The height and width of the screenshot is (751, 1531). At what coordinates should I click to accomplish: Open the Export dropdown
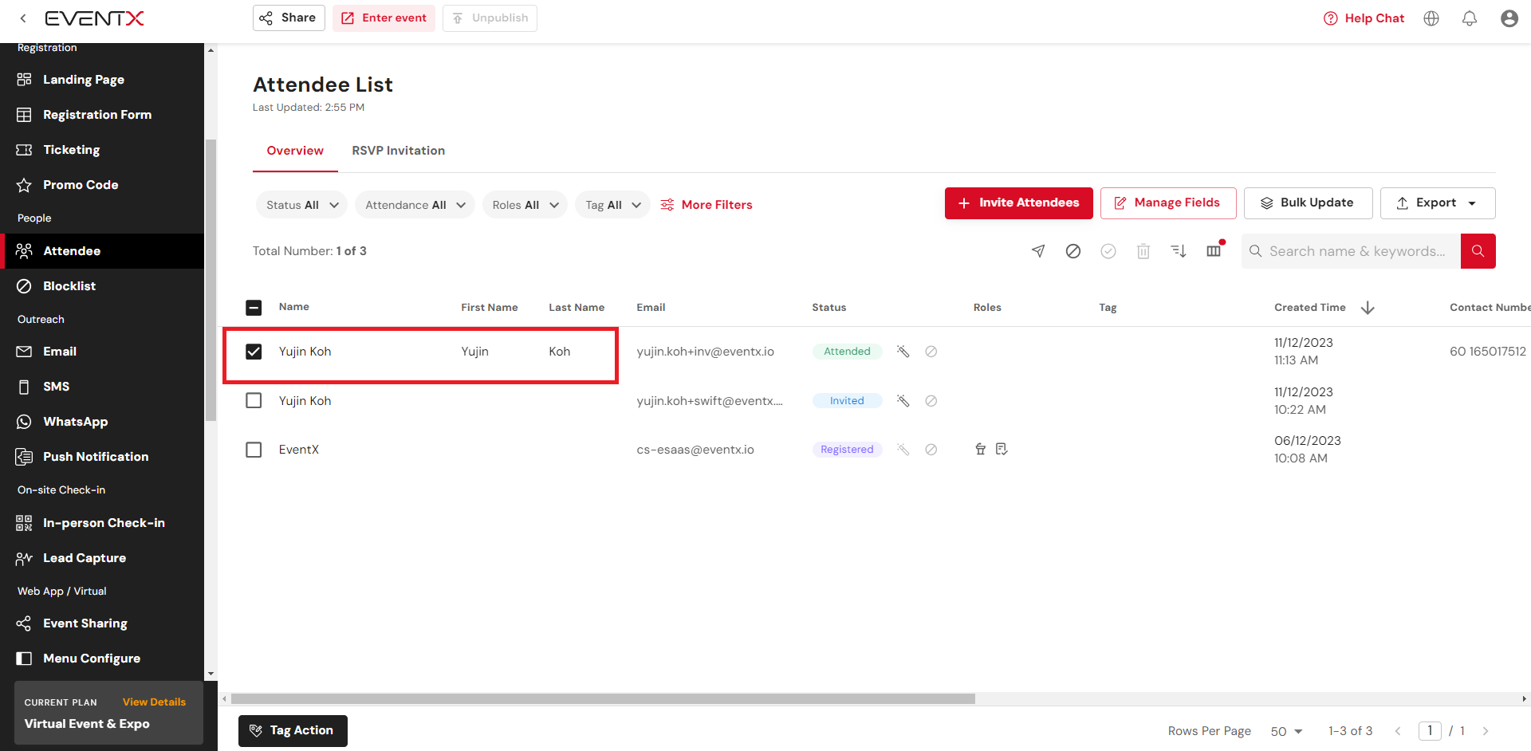[1437, 203]
